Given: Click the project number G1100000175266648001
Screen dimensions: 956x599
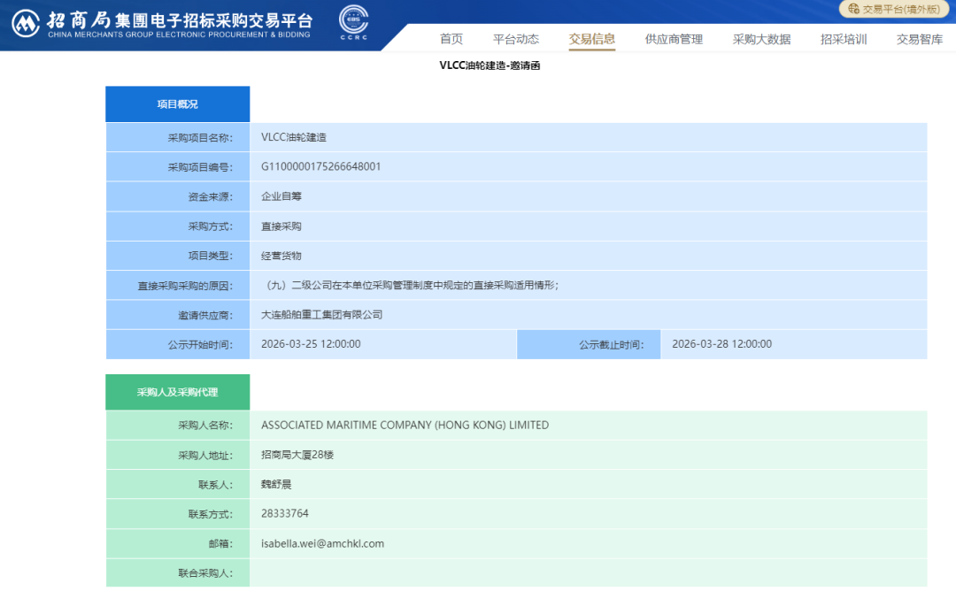Looking at the screenshot, I should (x=320, y=166).
